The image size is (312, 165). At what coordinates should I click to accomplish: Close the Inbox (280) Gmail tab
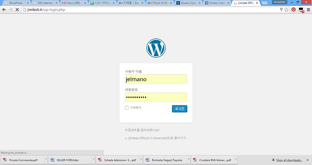point(85,3)
